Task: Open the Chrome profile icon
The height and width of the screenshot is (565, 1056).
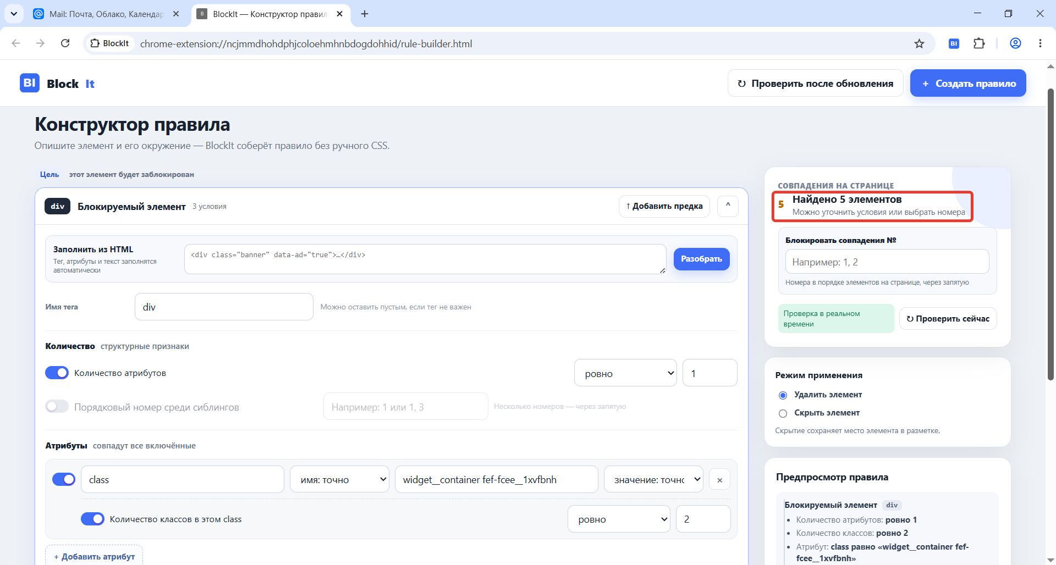Action: tap(1015, 43)
